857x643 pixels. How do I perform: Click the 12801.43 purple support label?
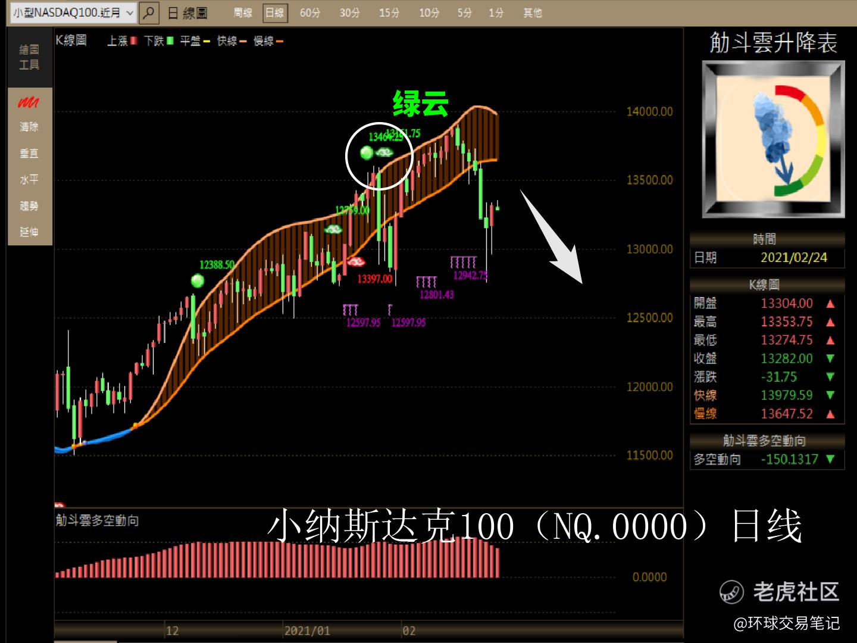[x=437, y=294]
